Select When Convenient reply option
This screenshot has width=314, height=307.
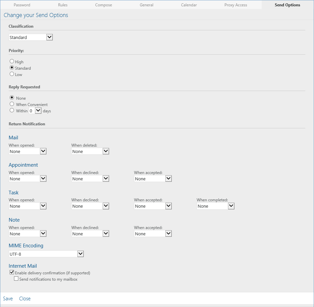pyautogui.click(x=12, y=104)
